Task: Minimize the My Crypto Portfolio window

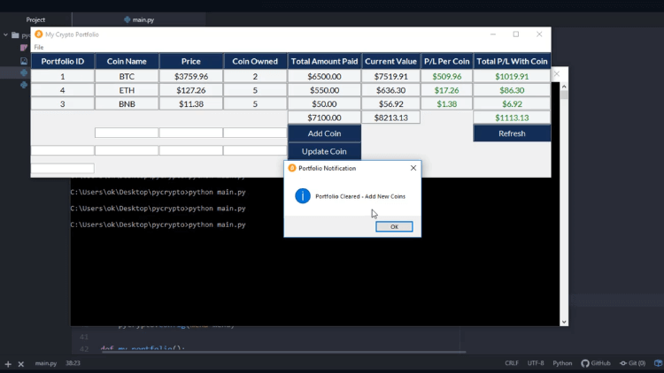Action: tap(493, 34)
